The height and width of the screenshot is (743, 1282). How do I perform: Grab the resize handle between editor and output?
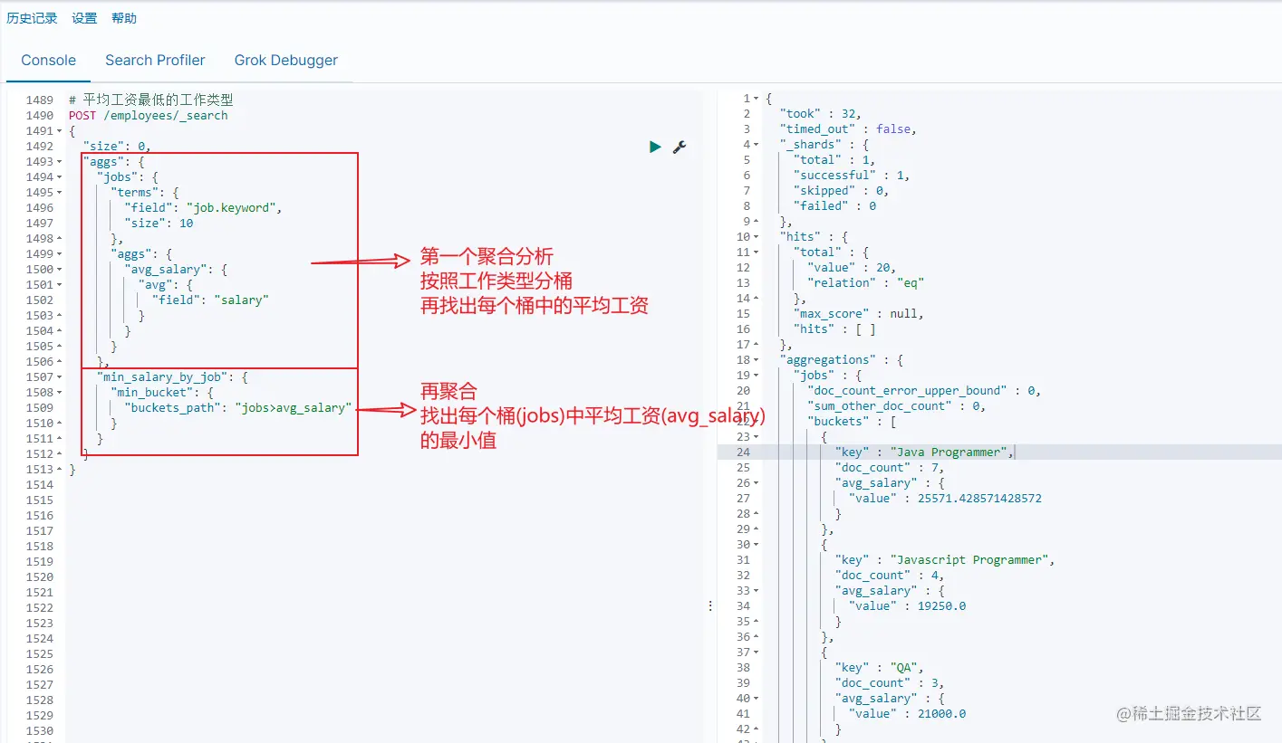point(709,605)
